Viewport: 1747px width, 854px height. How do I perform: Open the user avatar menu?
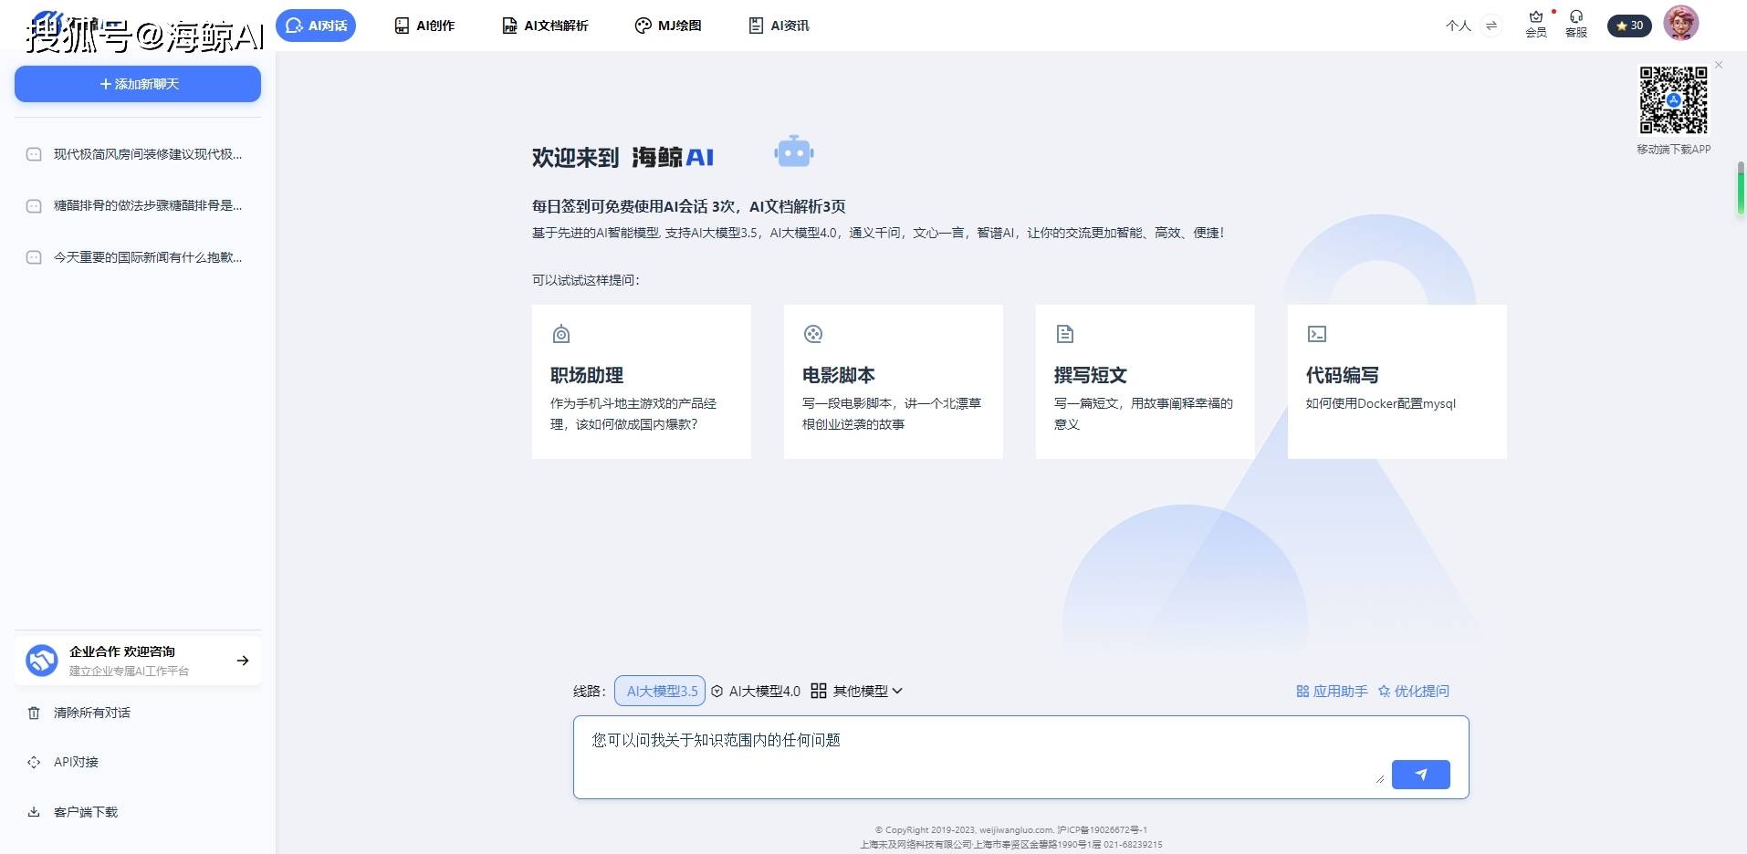[x=1680, y=24]
